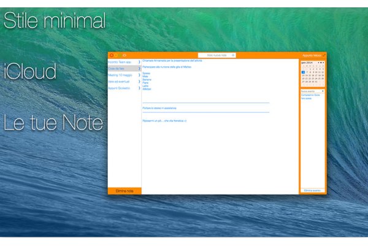Select day 24 in the calendar
This screenshot has width=368, height=246.
316,79
